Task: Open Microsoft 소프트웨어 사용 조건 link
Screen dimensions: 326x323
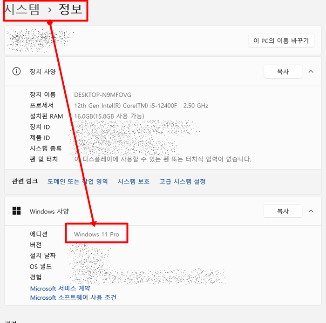Action: 73,297
